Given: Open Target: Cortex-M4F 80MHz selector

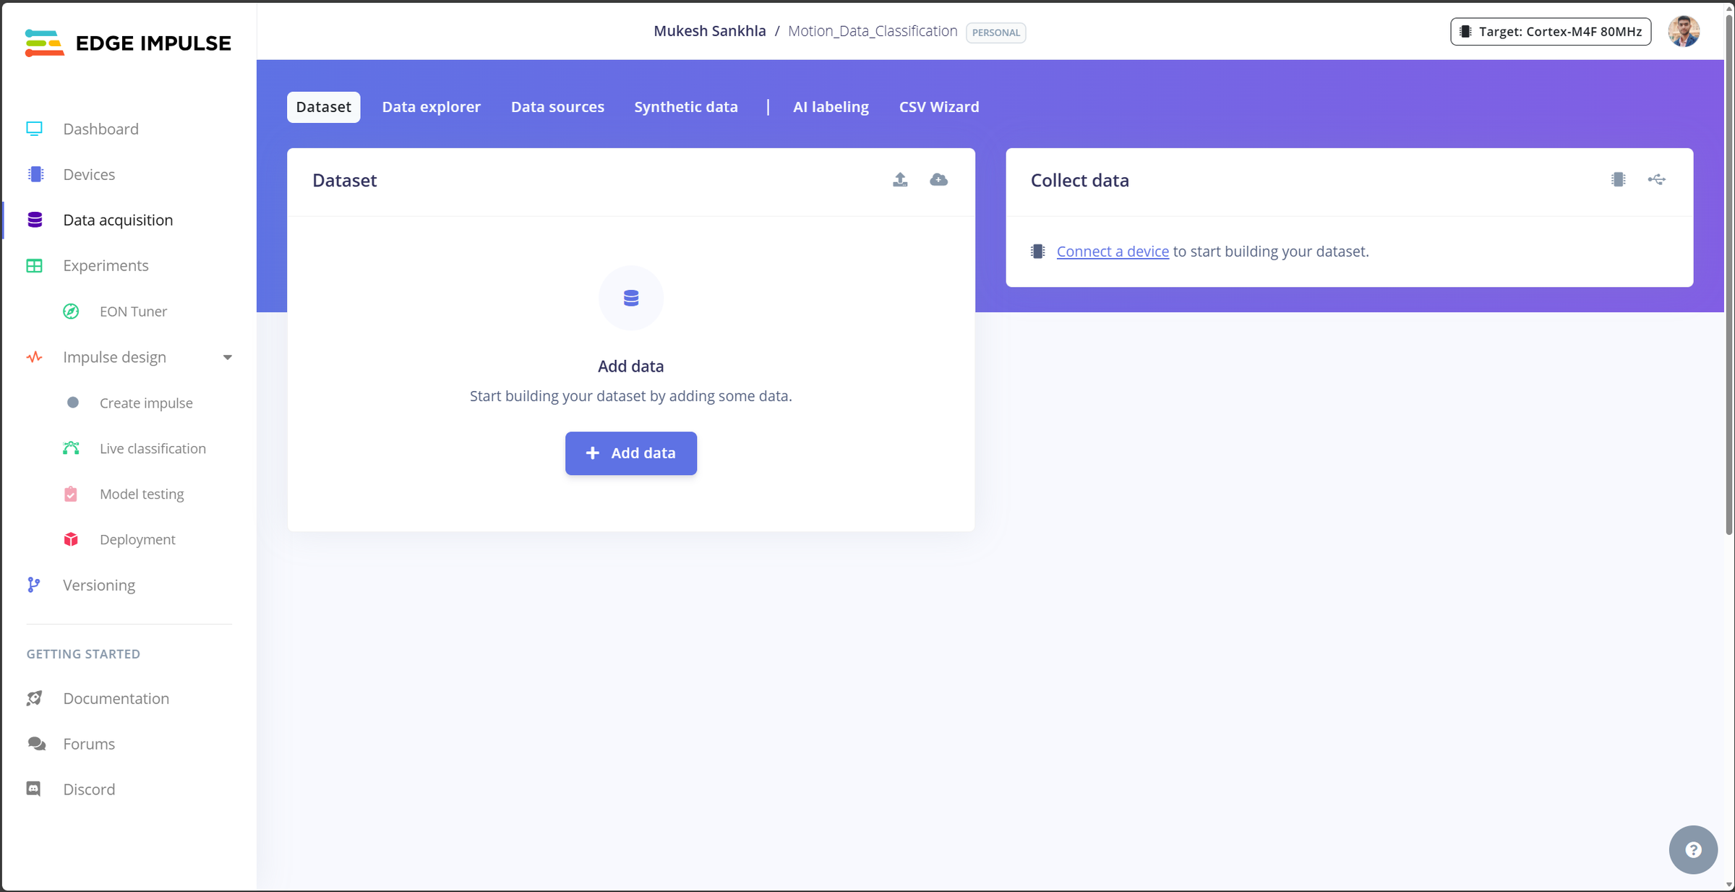Looking at the screenshot, I should pos(1551,32).
